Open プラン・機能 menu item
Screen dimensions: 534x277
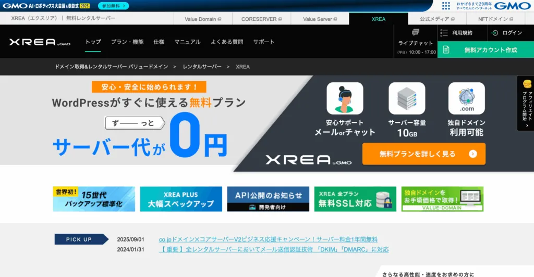click(x=127, y=42)
